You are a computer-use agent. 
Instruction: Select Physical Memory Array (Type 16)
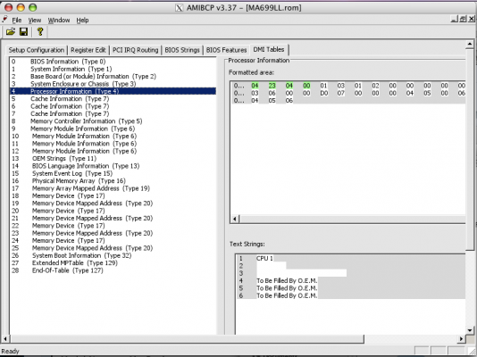[113, 181]
